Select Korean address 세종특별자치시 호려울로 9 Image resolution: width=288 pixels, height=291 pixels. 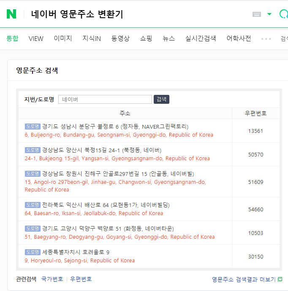click(76, 252)
